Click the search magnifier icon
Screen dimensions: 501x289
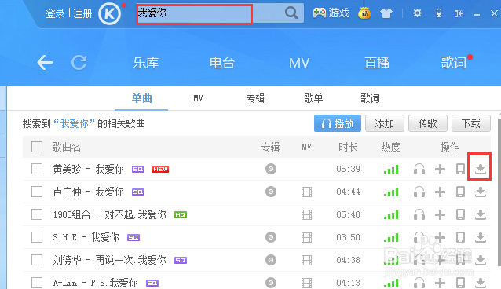click(291, 13)
